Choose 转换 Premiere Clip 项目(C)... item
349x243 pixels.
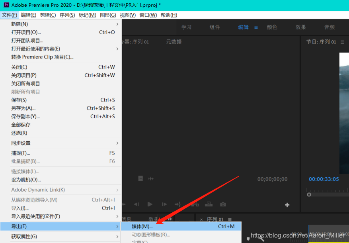61,57
